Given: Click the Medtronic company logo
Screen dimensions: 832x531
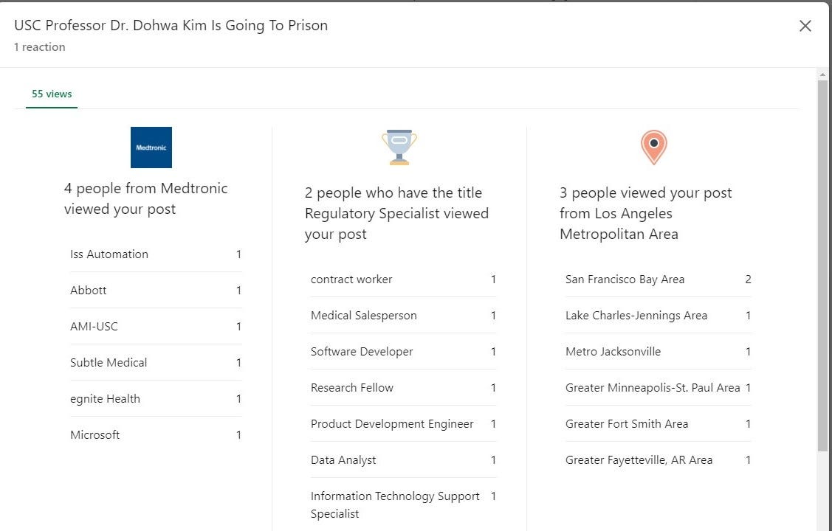Looking at the screenshot, I should tap(151, 147).
